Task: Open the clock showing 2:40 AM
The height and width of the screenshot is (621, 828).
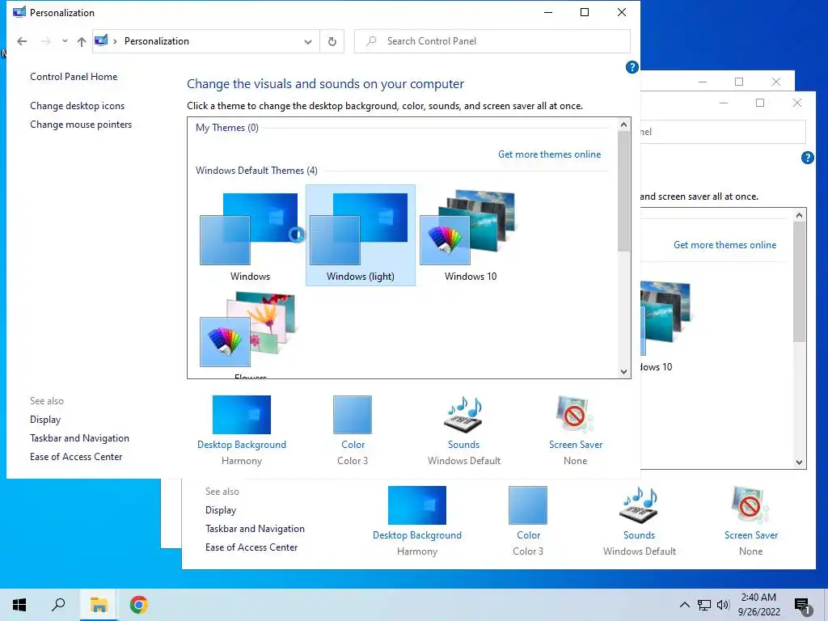Action: [758, 605]
